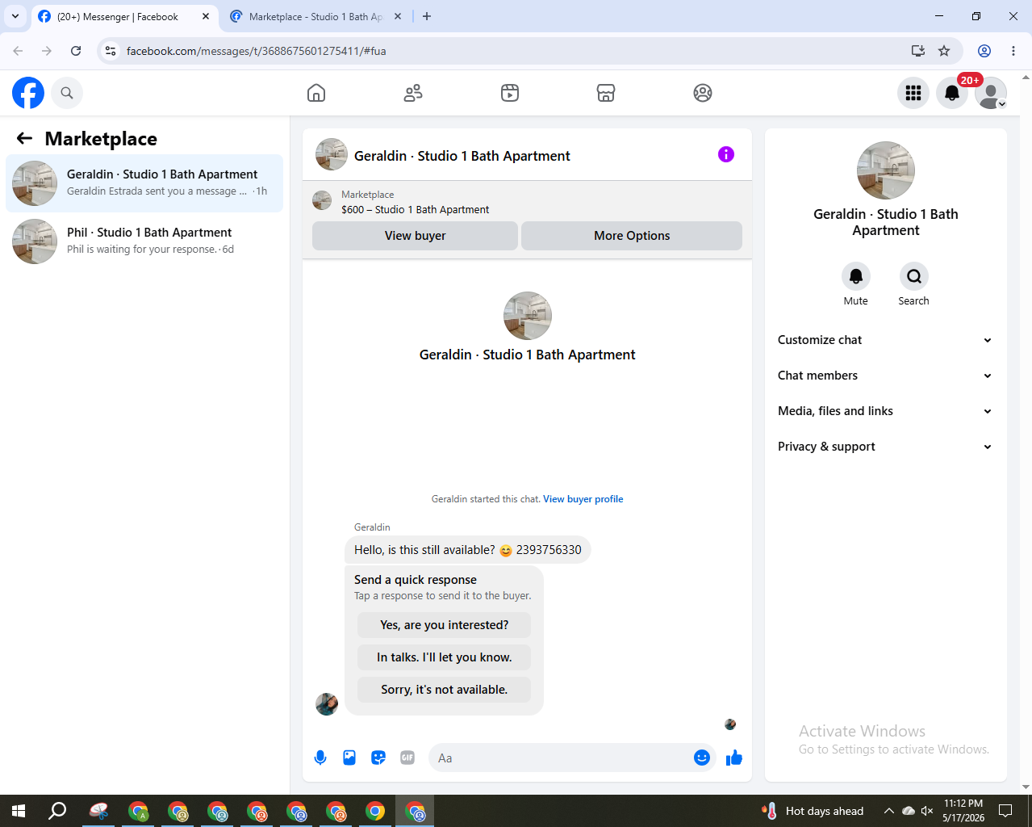Image resolution: width=1032 pixels, height=827 pixels.
Task: Open the Windows action center notifications
Action: point(1005,811)
